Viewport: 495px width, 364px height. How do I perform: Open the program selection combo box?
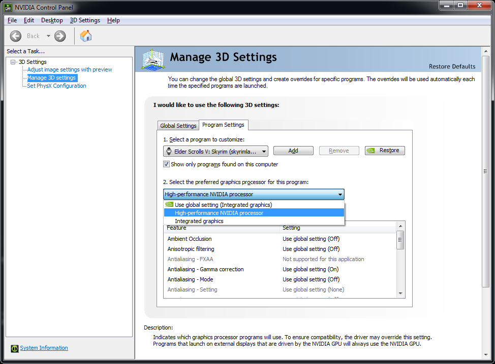[215, 152]
